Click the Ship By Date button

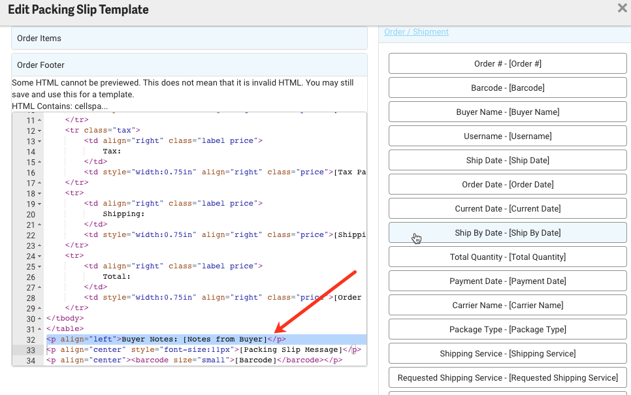[508, 233]
